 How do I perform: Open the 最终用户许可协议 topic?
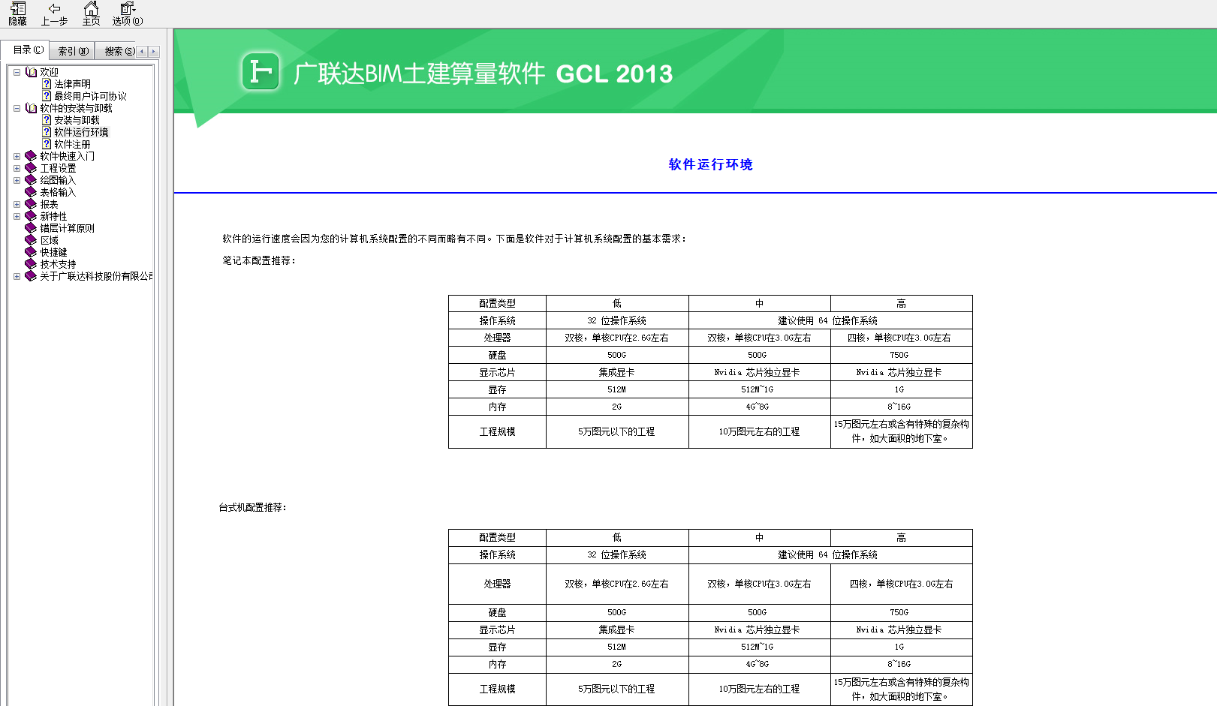[90, 96]
